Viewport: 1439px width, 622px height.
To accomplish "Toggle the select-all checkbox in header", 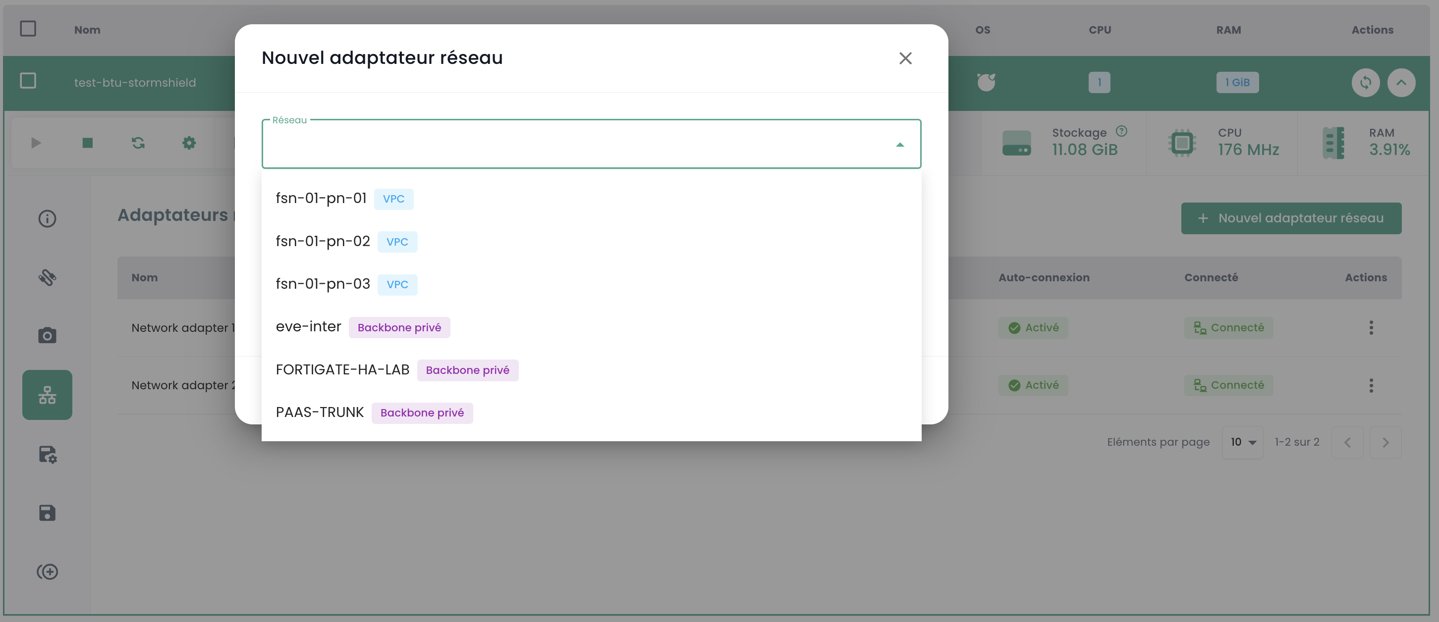I will pos(28,29).
